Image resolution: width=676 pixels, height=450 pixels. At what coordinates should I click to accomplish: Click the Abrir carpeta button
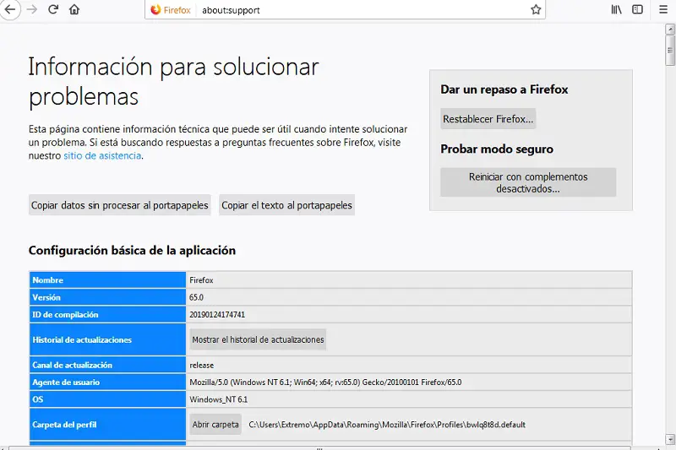(215, 425)
